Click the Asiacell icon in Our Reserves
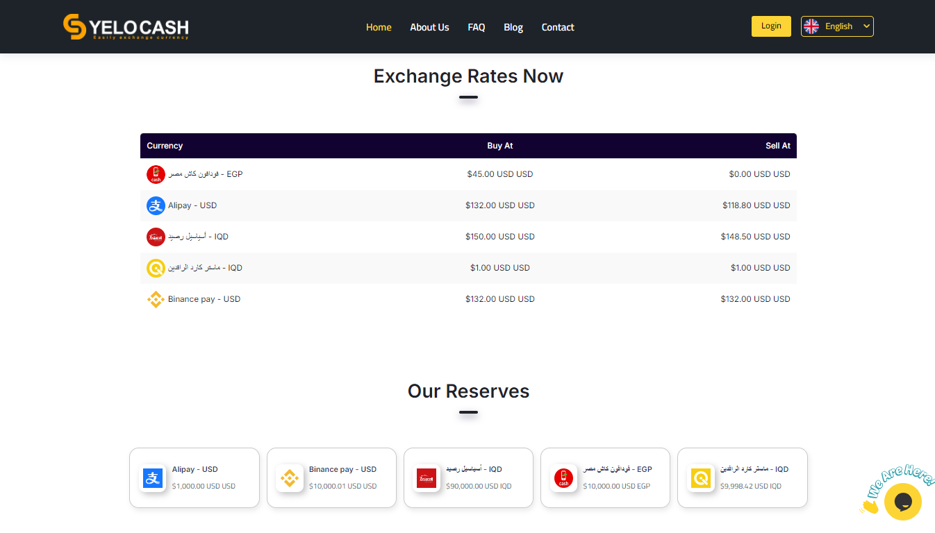Image resolution: width=935 pixels, height=533 pixels. pos(427,478)
